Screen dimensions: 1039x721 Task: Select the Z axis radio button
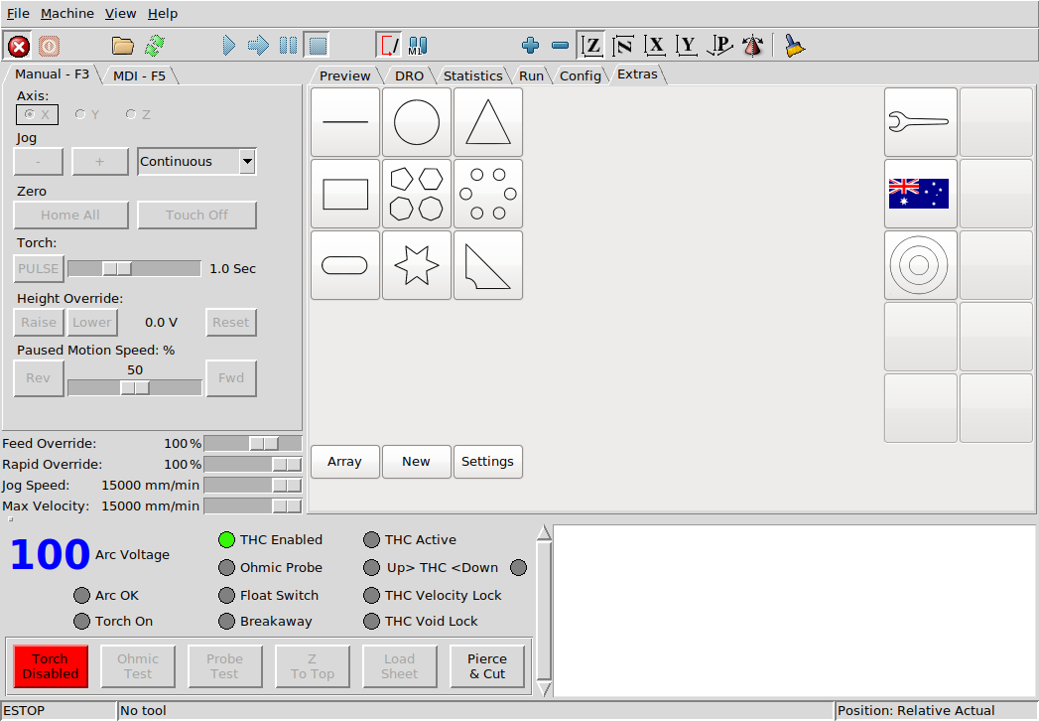(x=138, y=115)
